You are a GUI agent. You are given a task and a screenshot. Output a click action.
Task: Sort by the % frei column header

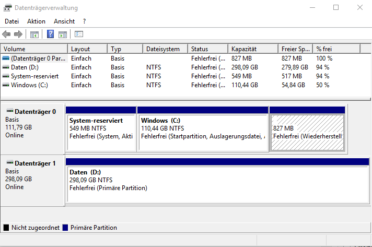coord(336,49)
